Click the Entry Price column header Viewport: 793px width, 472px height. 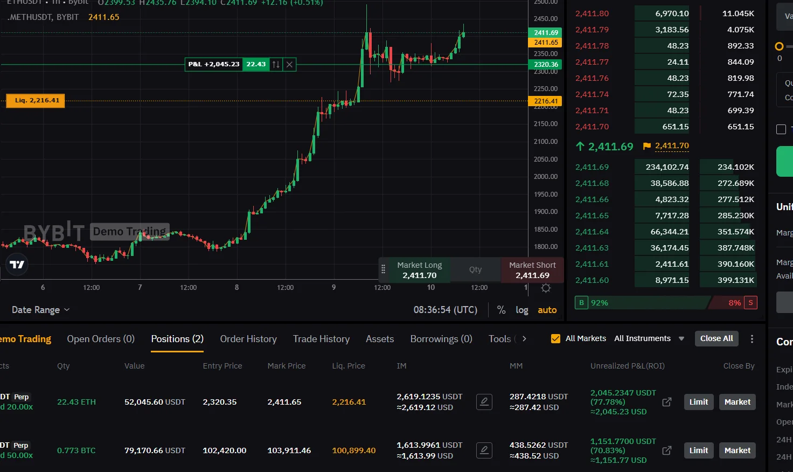[222, 366]
